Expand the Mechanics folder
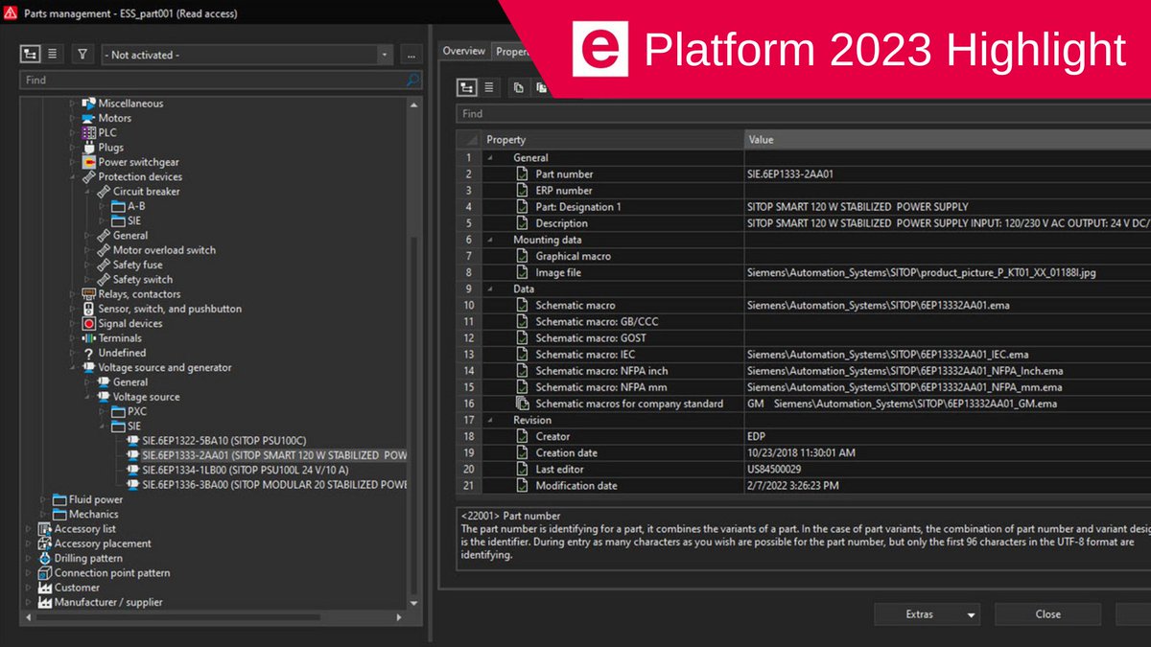 tap(43, 515)
